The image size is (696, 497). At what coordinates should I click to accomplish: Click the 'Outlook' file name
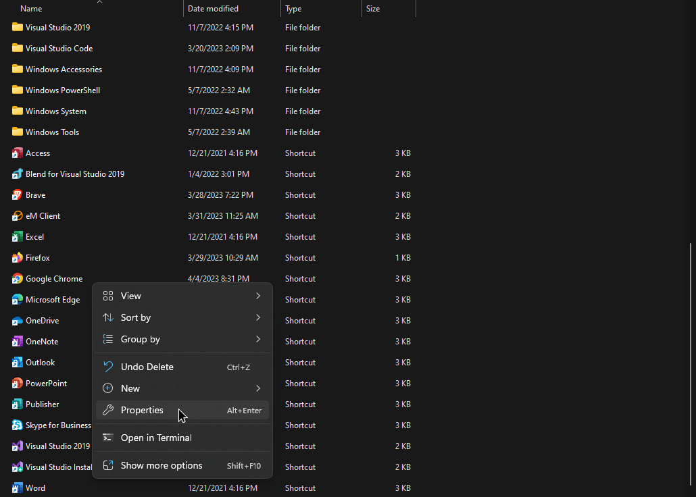click(x=41, y=363)
